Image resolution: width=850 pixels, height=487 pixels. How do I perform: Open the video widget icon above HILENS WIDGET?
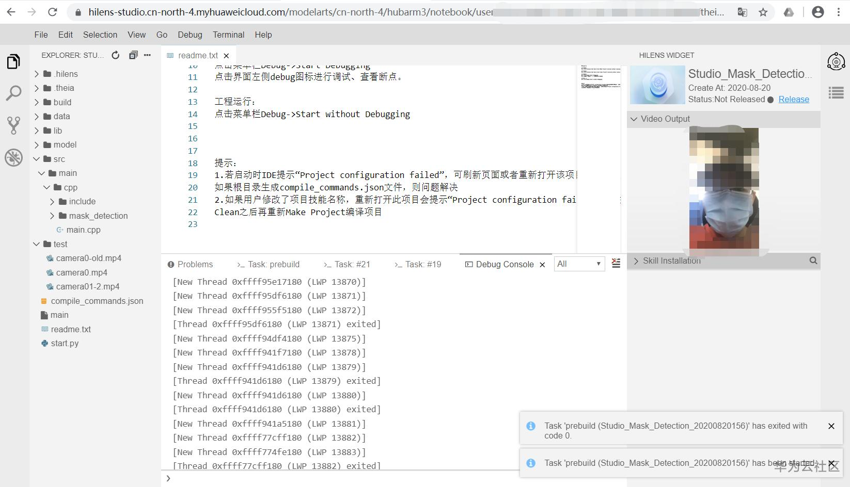[x=836, y=61]
